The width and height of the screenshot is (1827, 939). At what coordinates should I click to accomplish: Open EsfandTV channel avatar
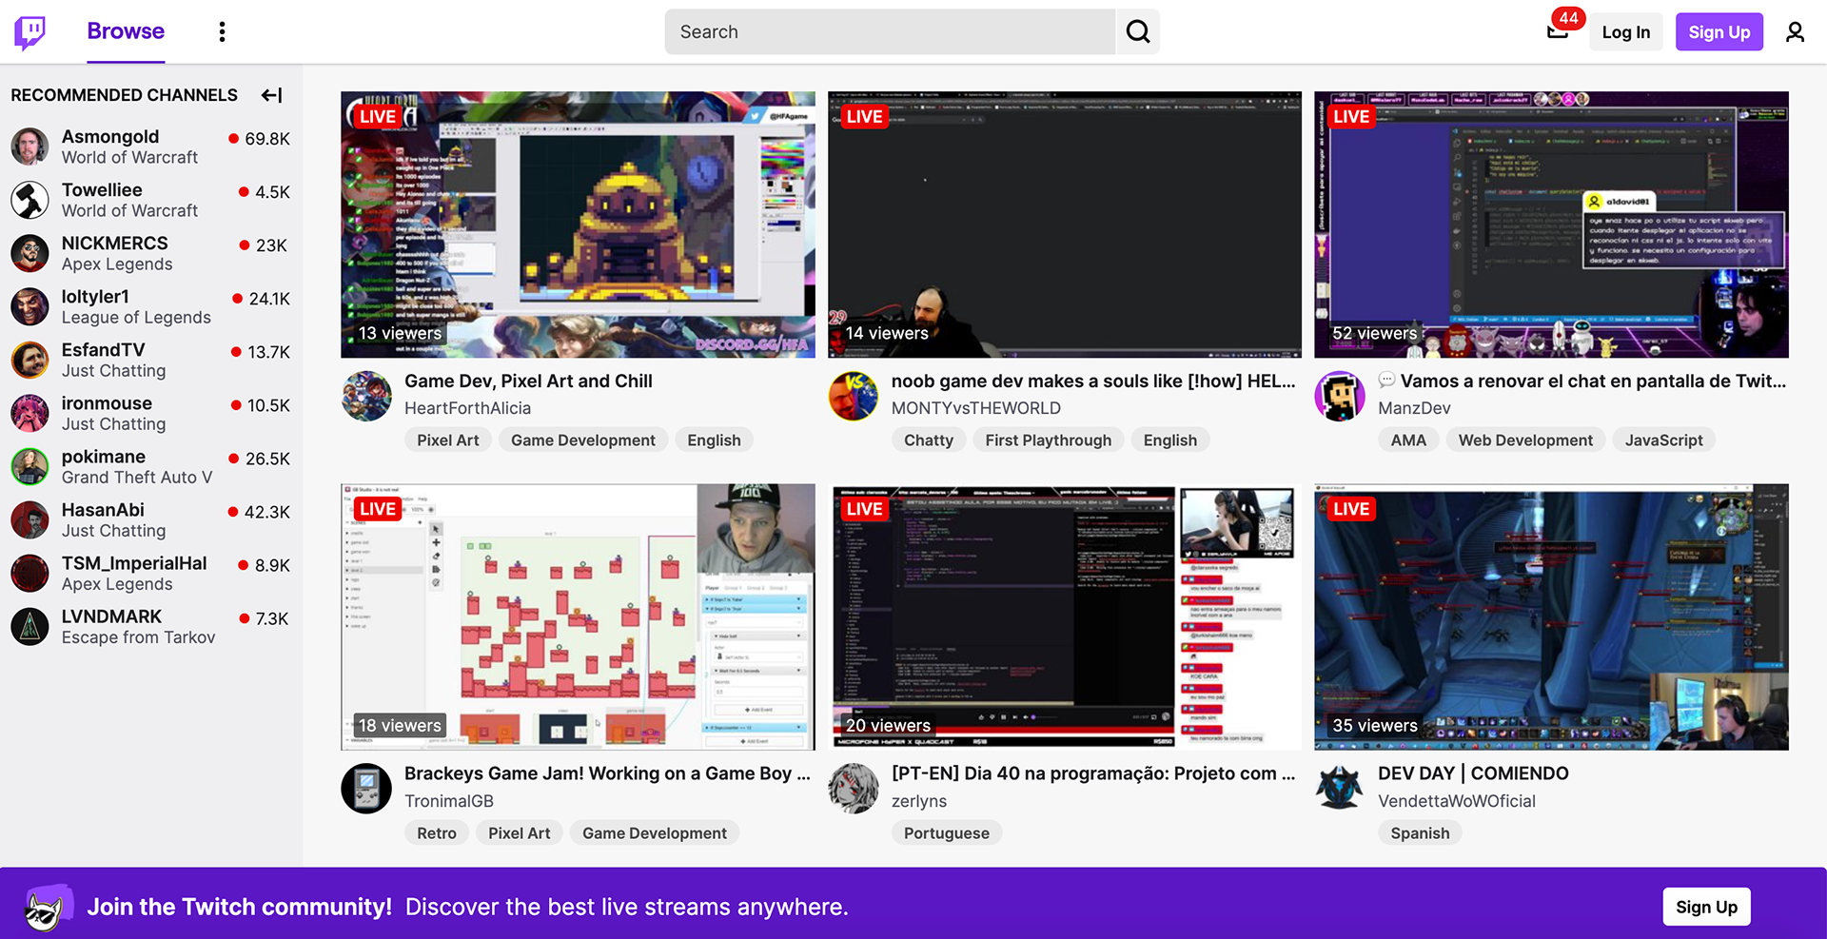point(30,360)
